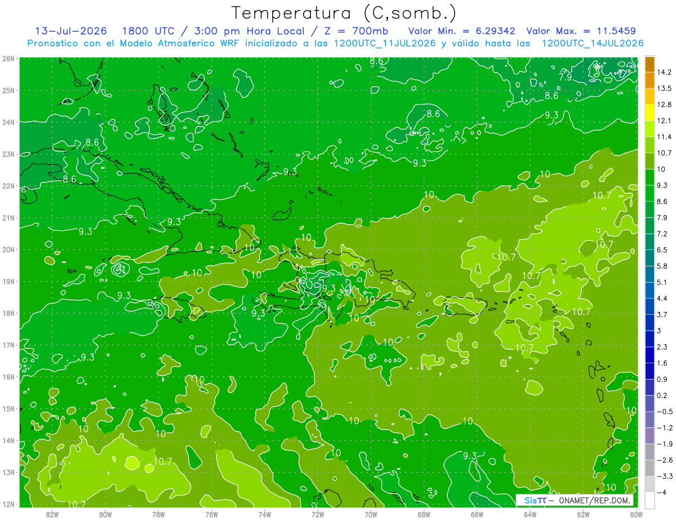This screenshot has width=676, height=522.
Task: Click the "78W" longitude axis label
Action: (x=158, y=515)
